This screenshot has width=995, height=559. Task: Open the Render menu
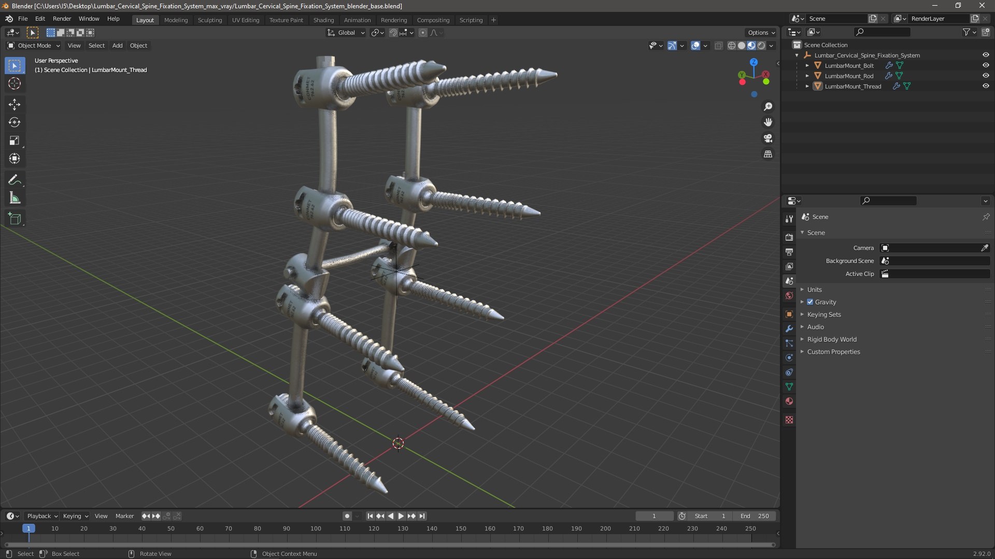(x=62, y=19)
